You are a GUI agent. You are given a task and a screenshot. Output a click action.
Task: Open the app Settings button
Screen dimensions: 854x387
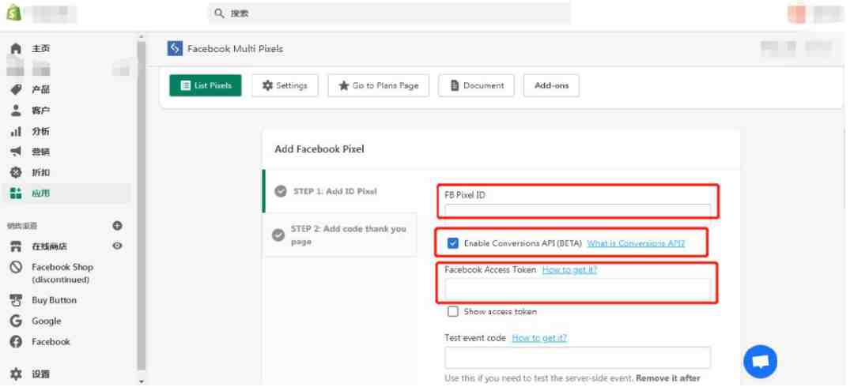point(285,85)
